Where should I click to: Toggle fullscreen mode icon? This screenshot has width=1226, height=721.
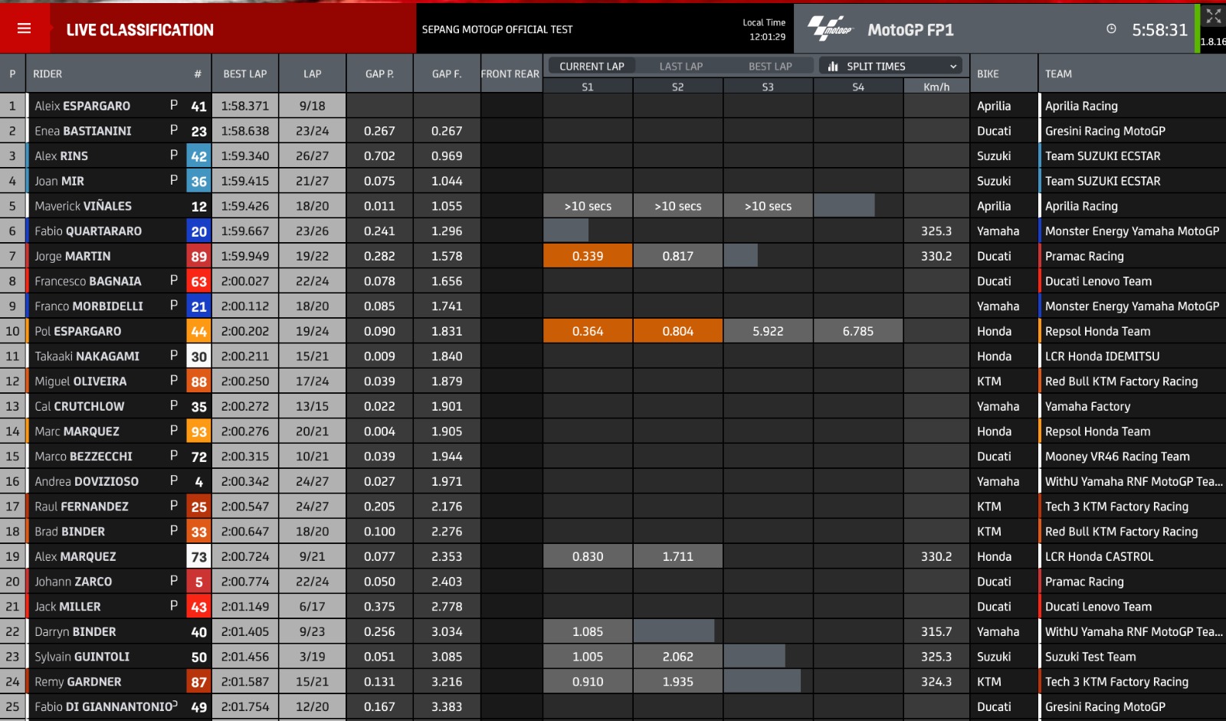[x=1213, y=16]
